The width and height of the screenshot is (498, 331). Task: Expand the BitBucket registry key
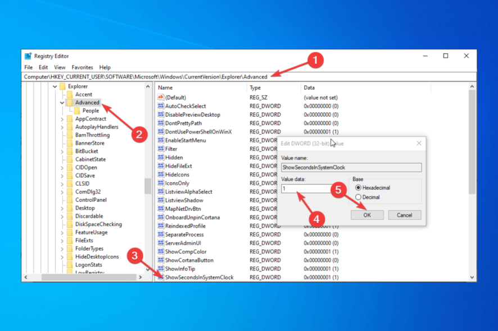point(63,151)
